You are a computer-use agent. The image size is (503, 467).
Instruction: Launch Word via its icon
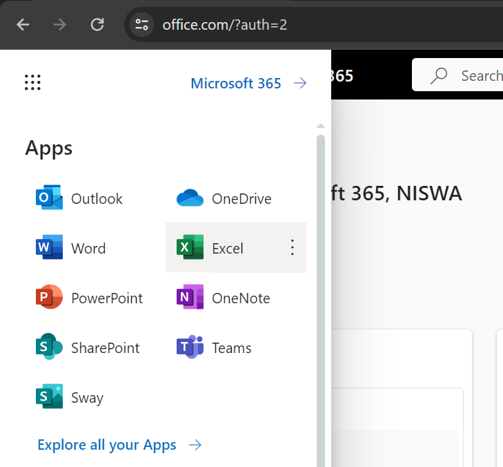pos(49,247)
